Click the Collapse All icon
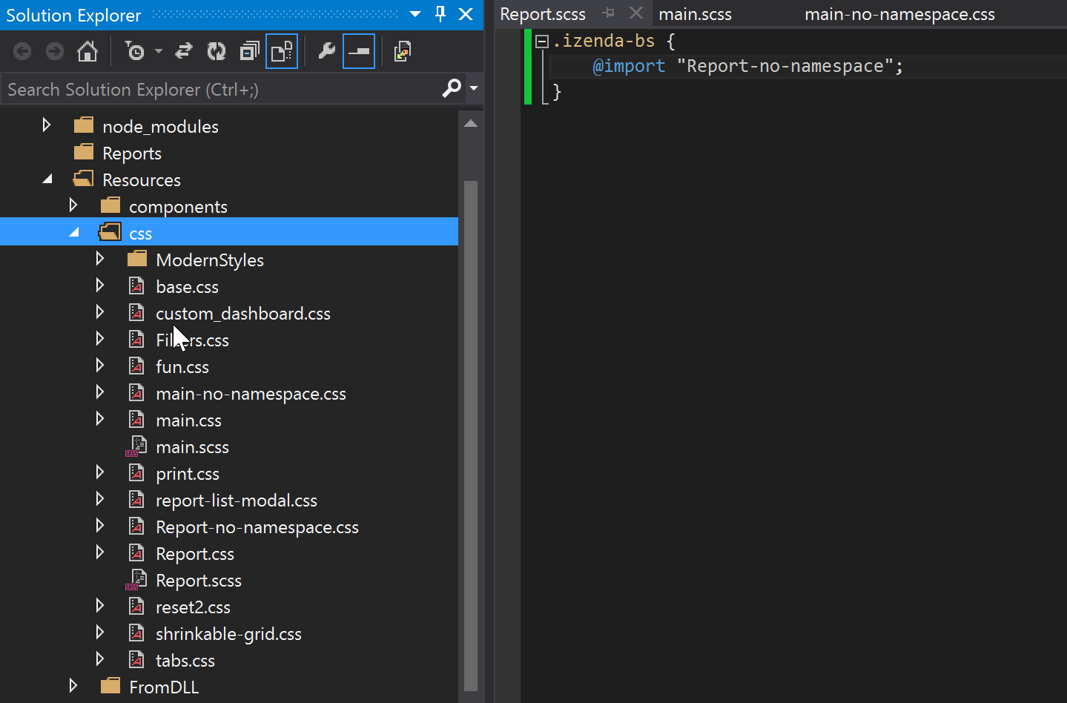 tap(250, 51)
